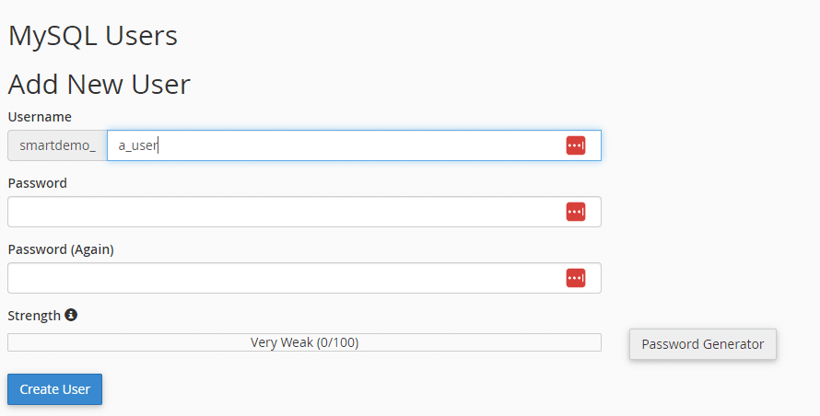This screenshot has height=416, width=820.
Task: Click the Password field label
Action: tap(38, 183)
